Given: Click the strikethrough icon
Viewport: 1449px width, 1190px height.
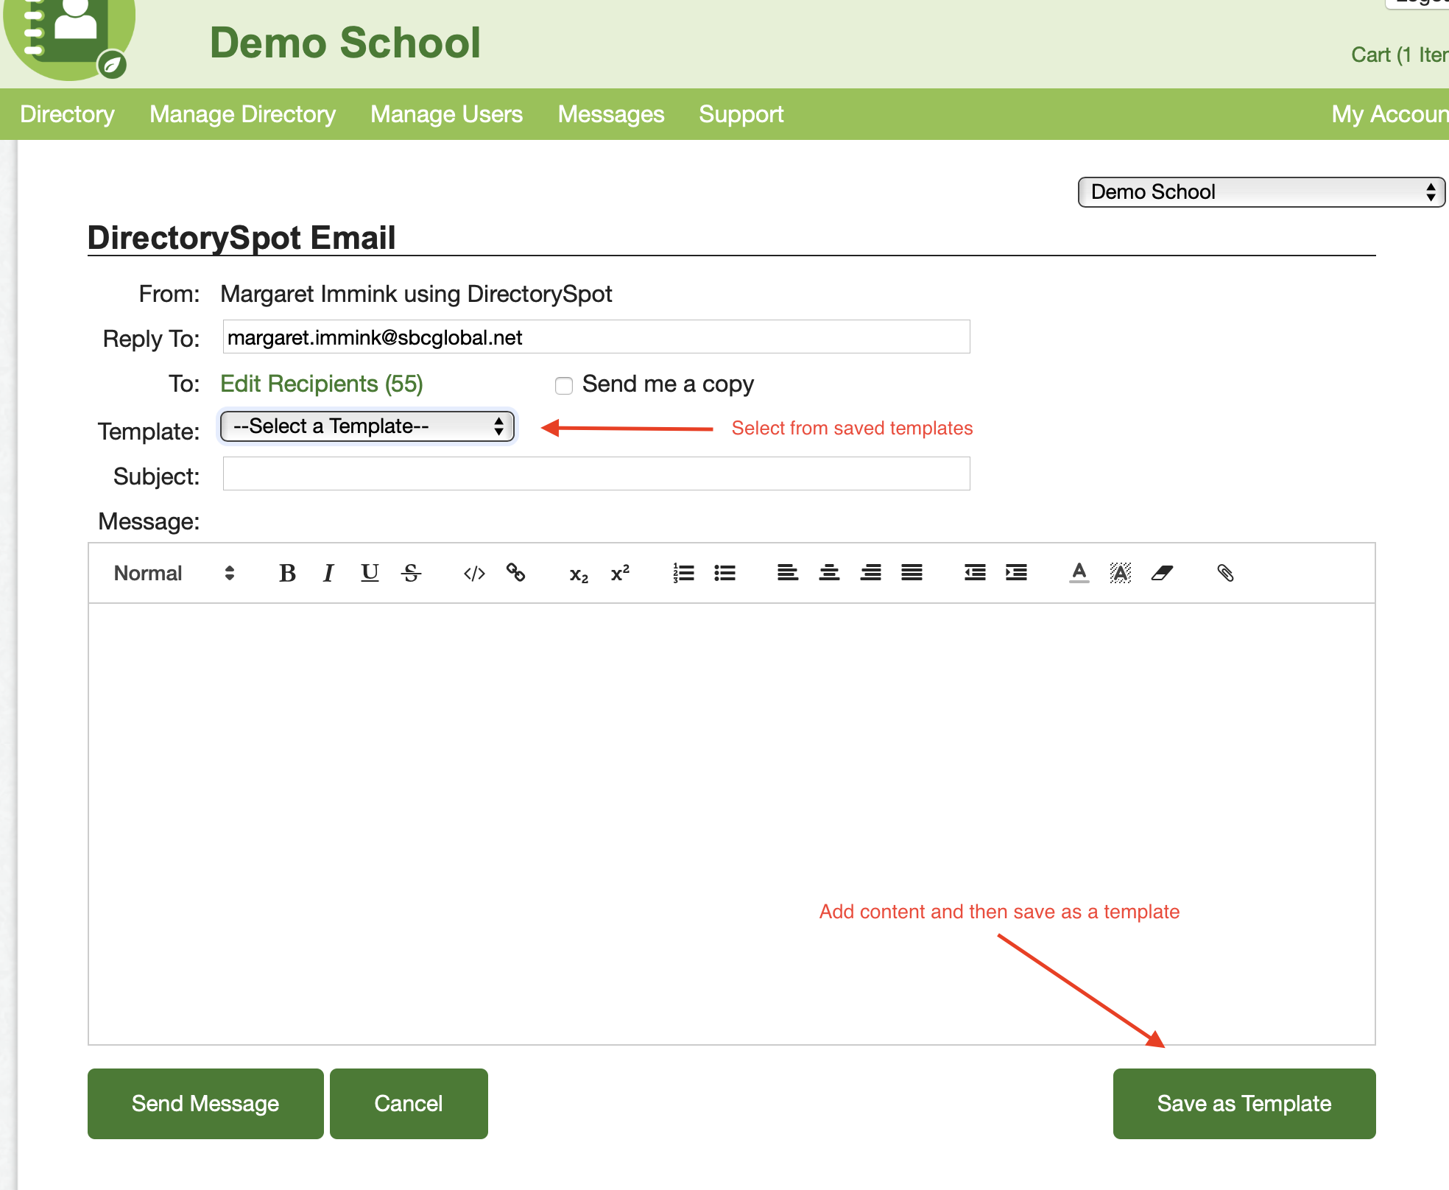Looking at the screenshot, I should pyautogui.click(x=412, y=573).
